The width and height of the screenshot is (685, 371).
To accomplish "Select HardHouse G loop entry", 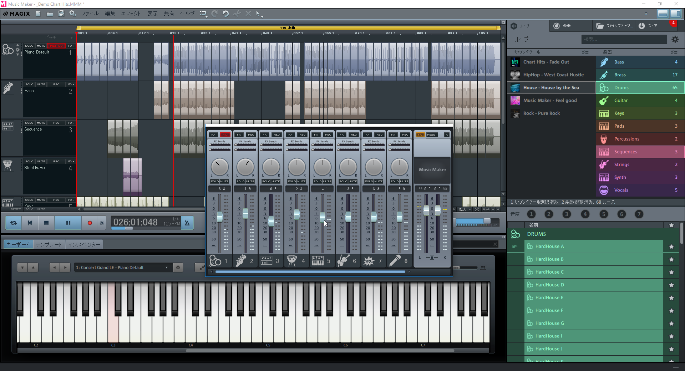I will 594,324.
